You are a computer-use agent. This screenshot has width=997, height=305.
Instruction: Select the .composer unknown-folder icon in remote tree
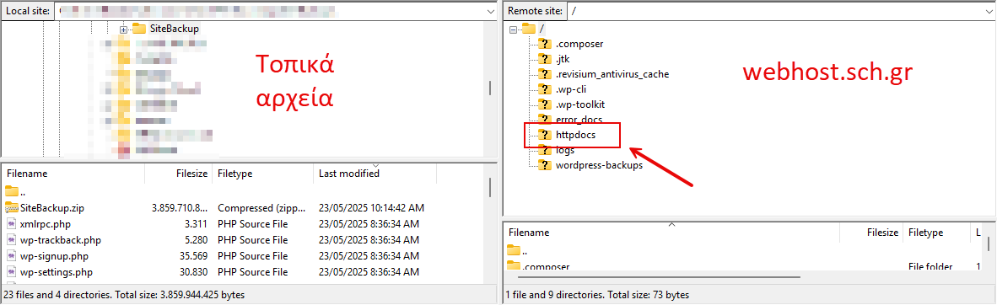544,44
